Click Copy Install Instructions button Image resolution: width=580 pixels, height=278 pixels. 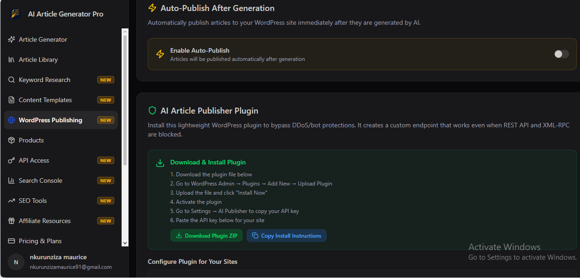[x=286, y=236]
